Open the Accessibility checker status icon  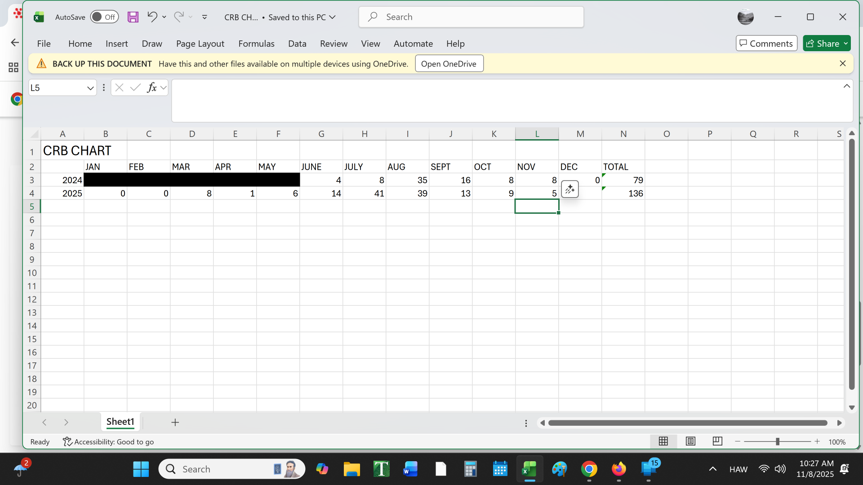(x=67, y=442)
